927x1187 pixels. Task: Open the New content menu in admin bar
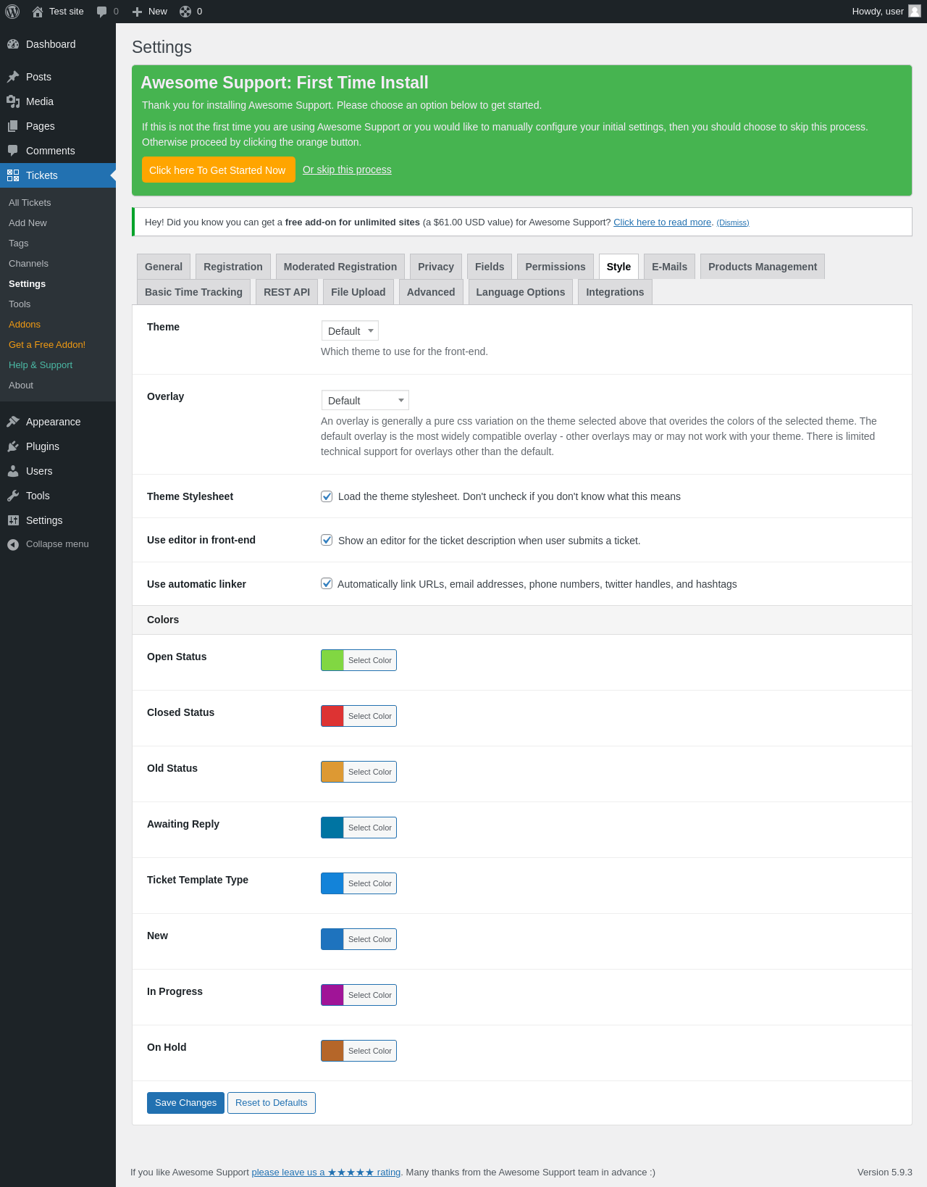[150, 12]
